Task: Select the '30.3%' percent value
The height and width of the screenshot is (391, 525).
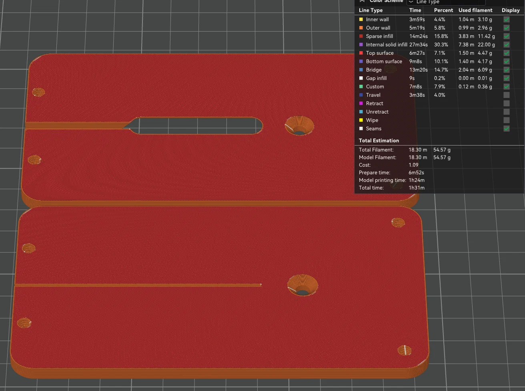Action: 441,44
